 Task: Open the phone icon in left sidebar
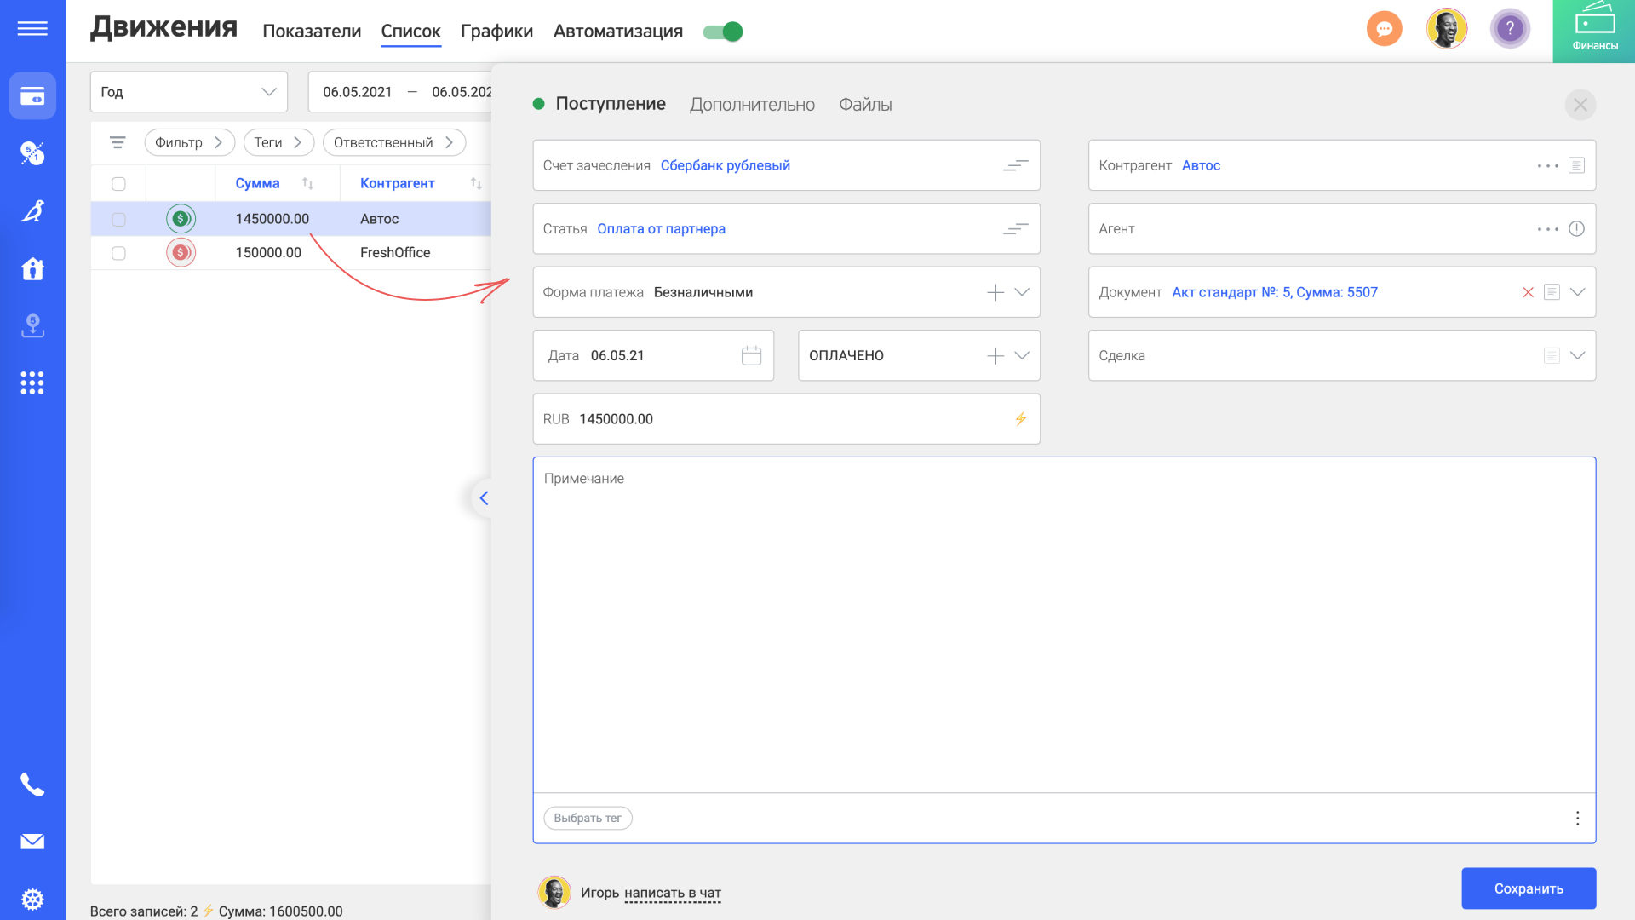(x=32, y=785)
